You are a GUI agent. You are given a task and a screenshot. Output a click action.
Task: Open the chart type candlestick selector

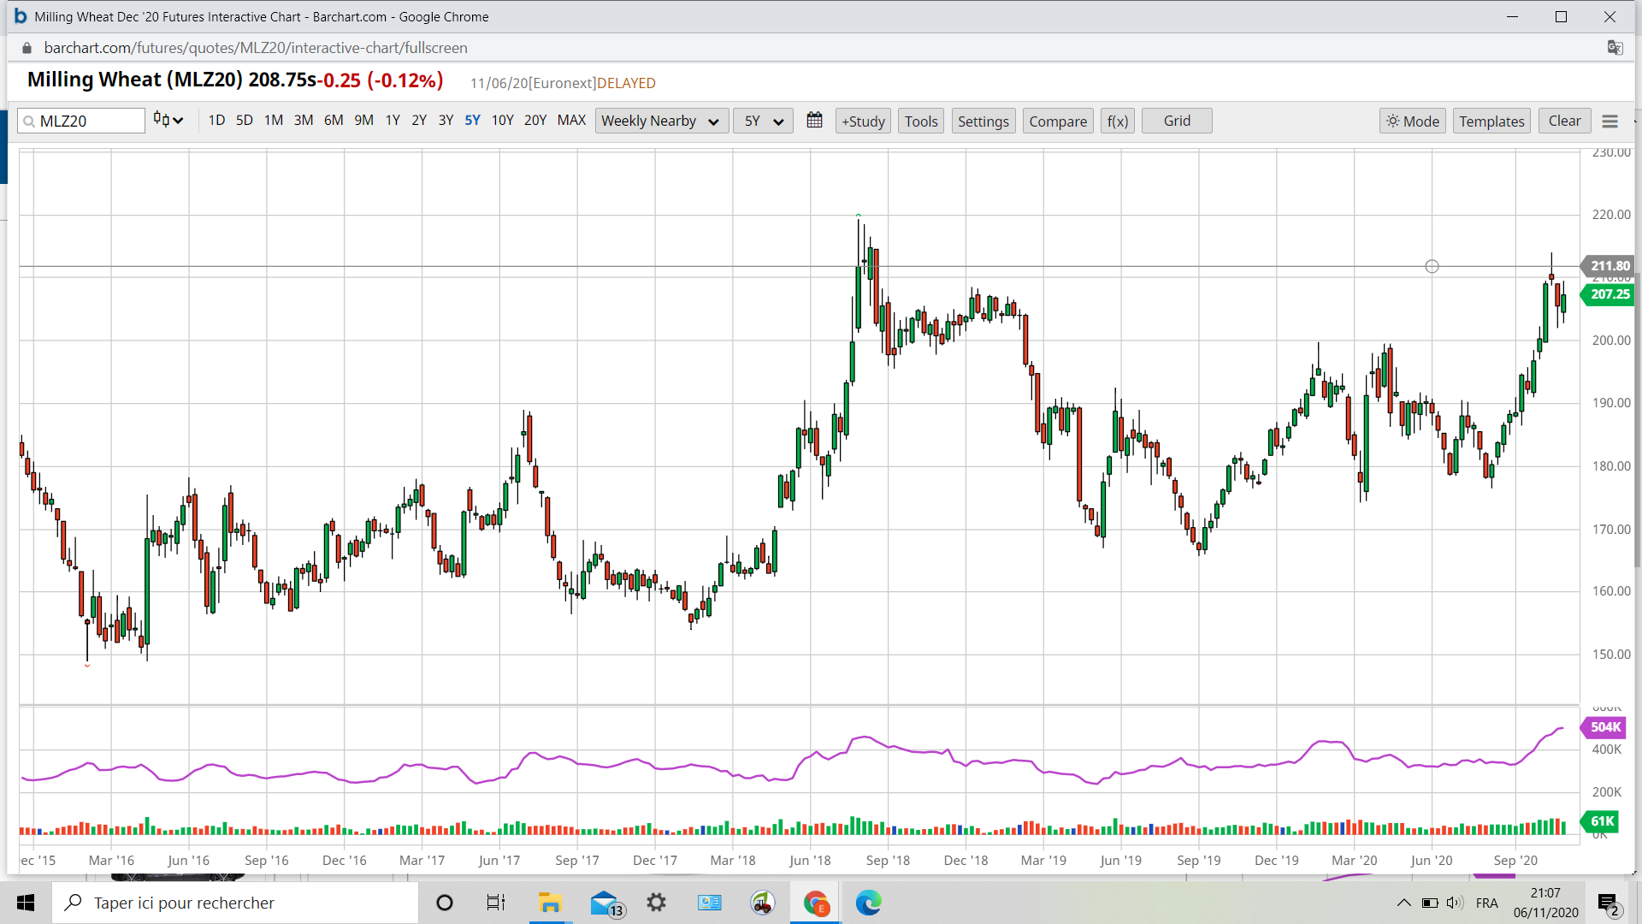point(168,121)
